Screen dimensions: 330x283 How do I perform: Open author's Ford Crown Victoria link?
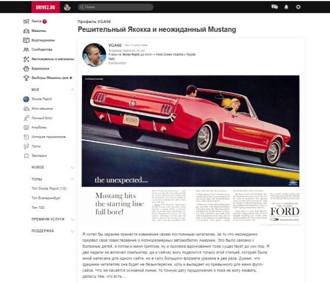pyautogui.click(x=169, y=54)
